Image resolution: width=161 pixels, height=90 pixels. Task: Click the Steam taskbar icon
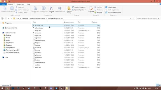click(29, 88)
